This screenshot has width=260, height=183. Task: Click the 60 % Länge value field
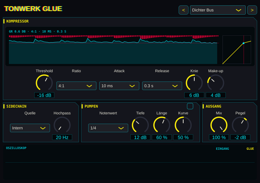click(x=162, y=137)
